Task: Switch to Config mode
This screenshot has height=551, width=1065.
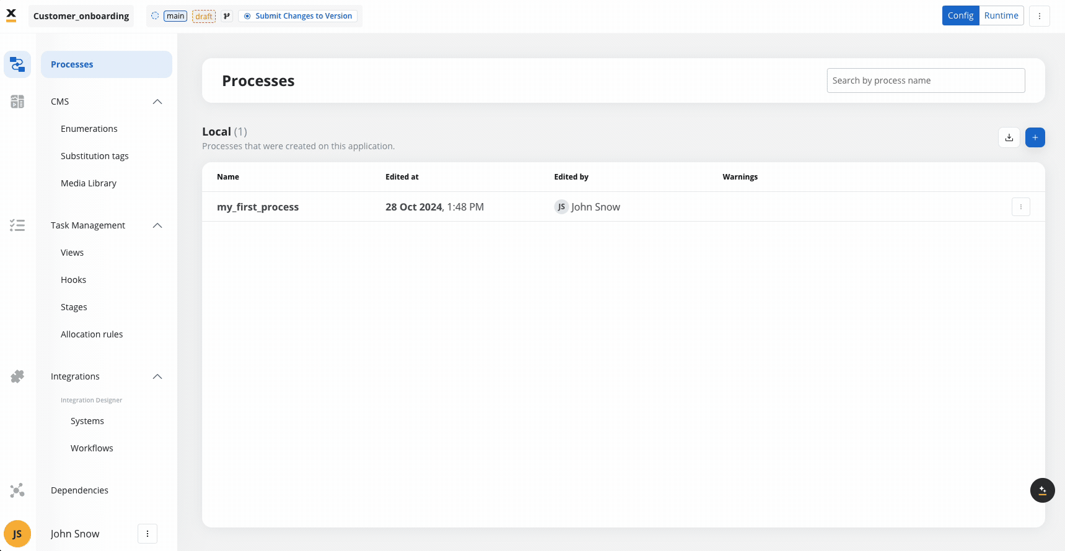Action: pos(961,15)
